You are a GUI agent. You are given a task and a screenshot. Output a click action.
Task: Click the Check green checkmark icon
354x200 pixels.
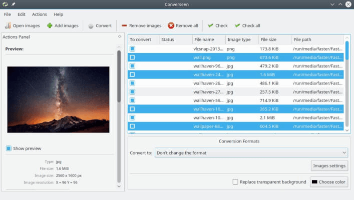coord(210,25)
